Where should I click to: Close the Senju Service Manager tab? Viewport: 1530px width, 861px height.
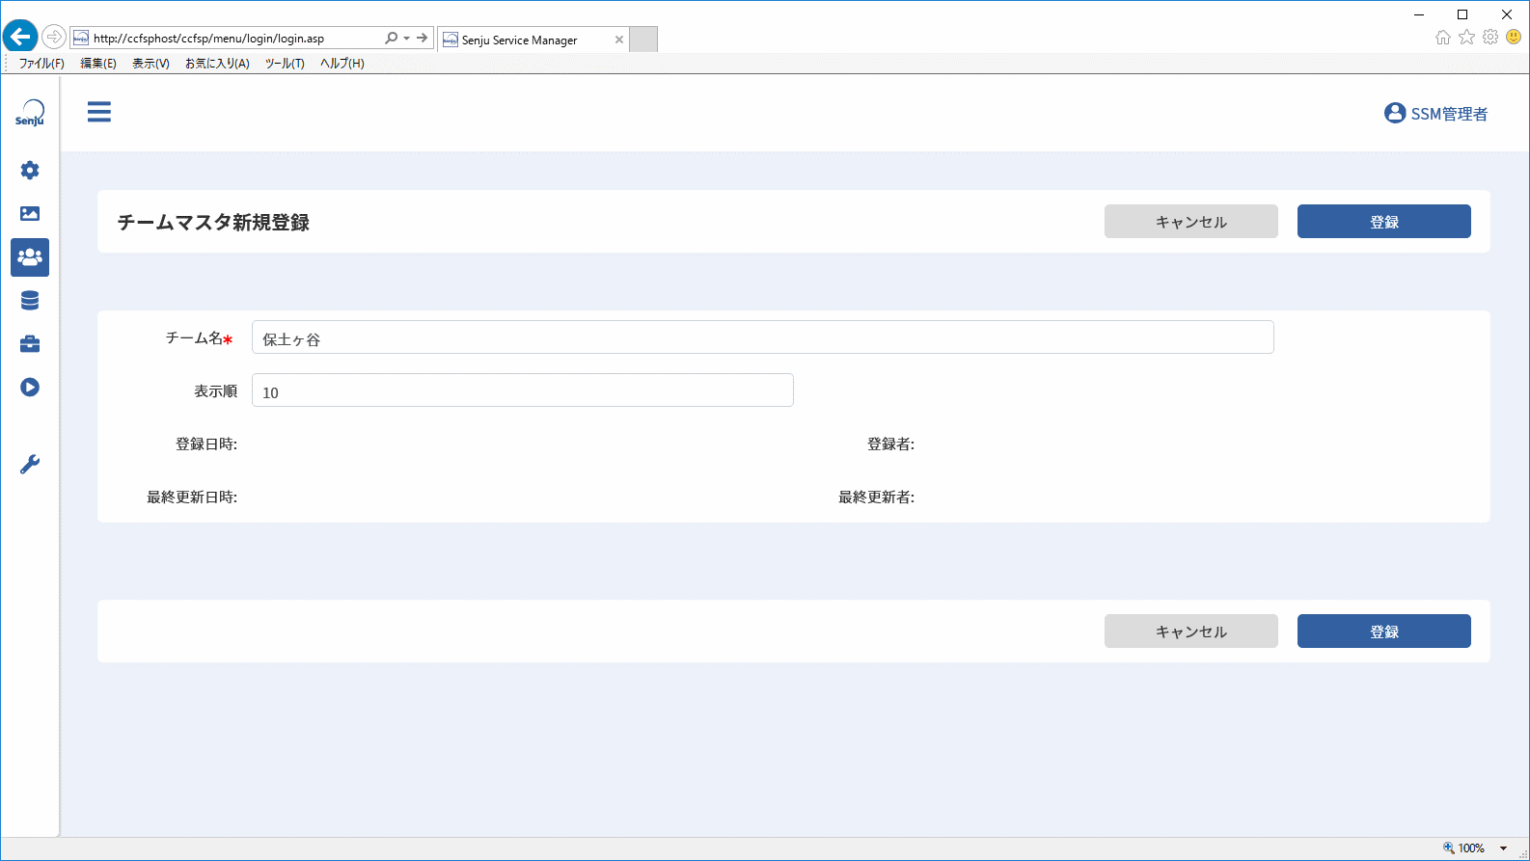tap(619, 40)
